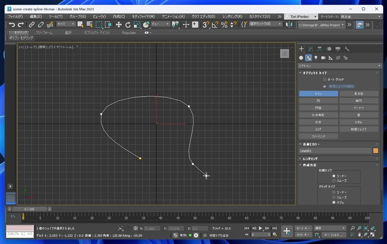Screen dimensions: 387x244
Task: Open the 選択セット作成 dropdown
Action: point(265,24)
